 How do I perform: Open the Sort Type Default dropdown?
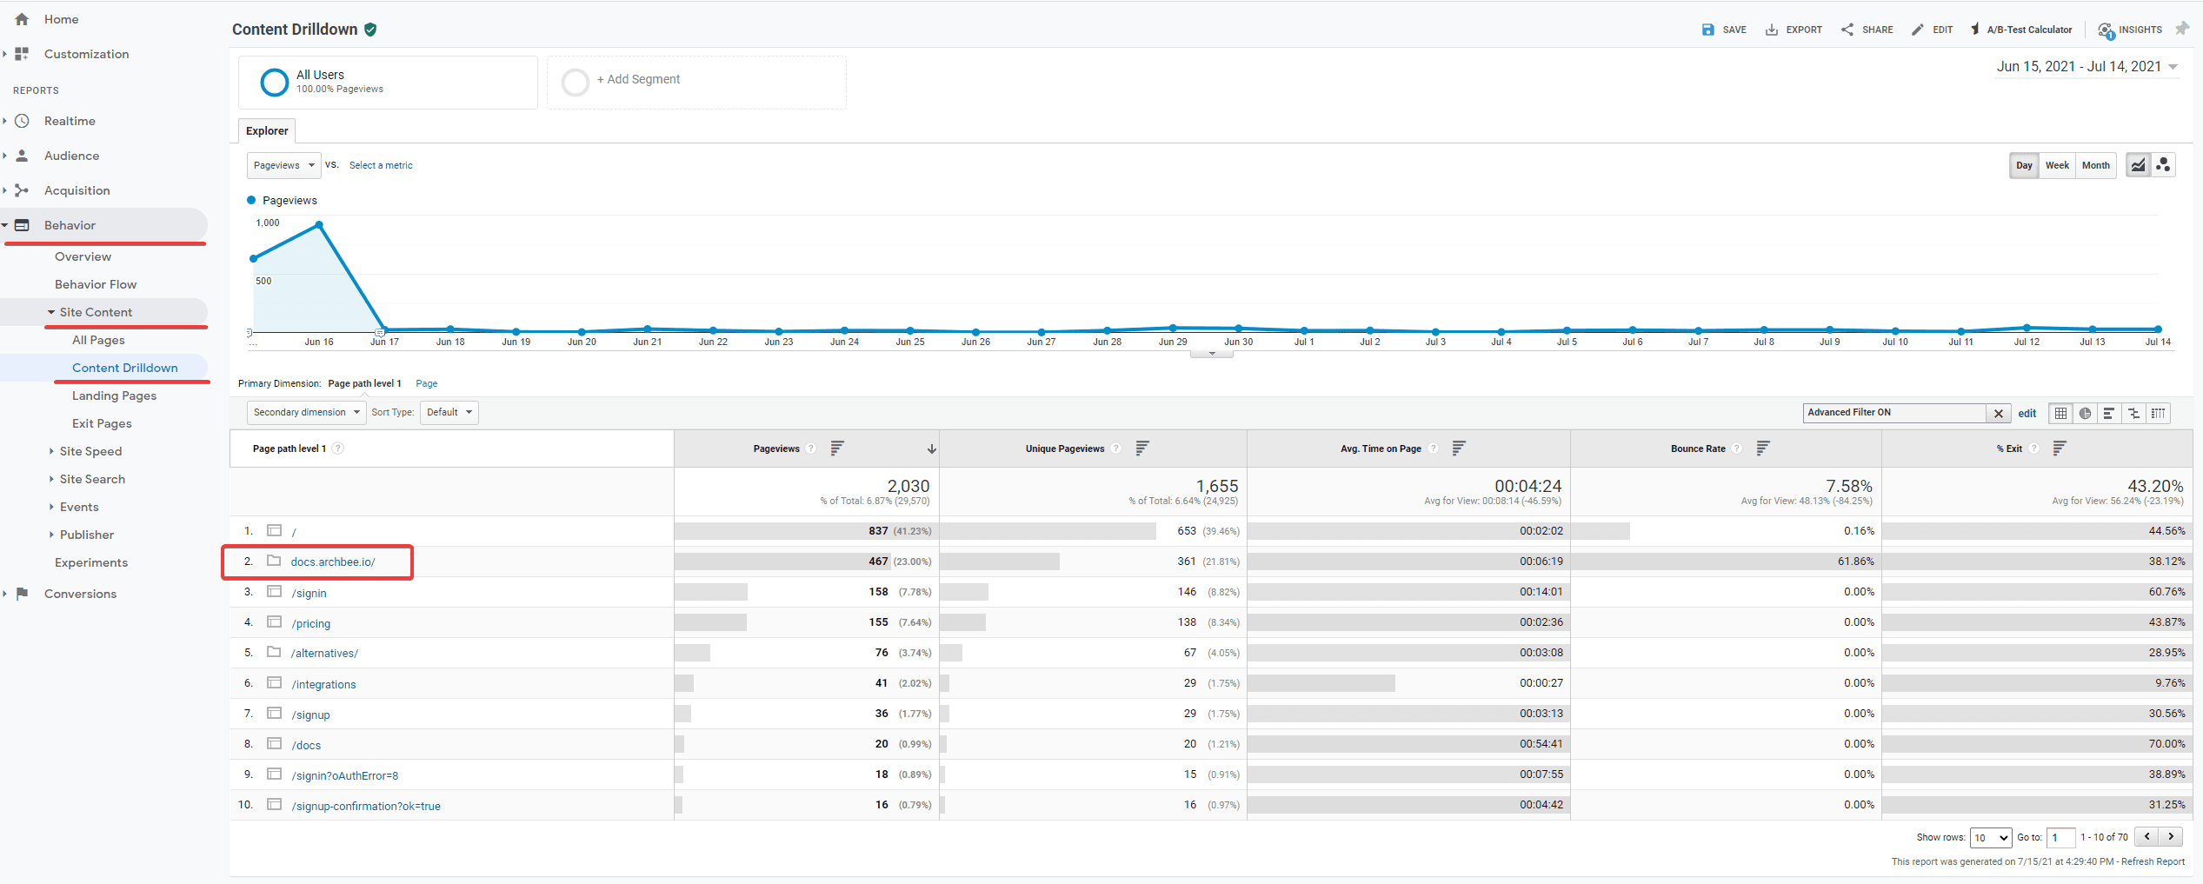click(x=449, y=413)
